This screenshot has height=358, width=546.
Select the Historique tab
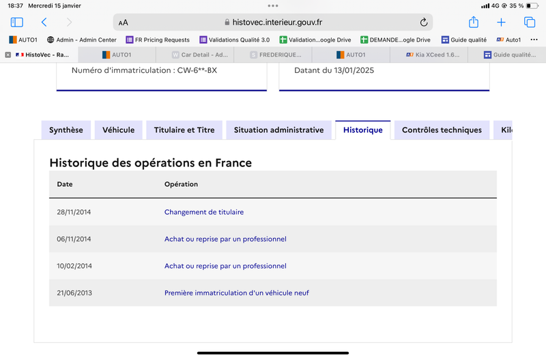(363, 130)
